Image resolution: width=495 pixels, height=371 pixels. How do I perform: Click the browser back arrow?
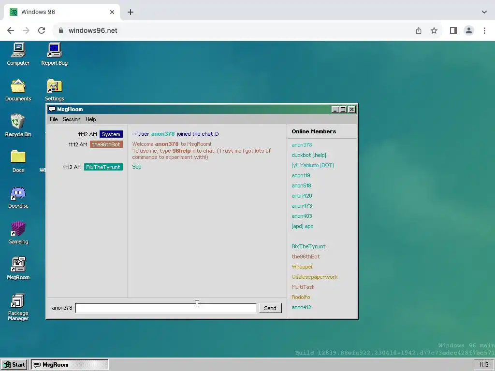[11, 30]
